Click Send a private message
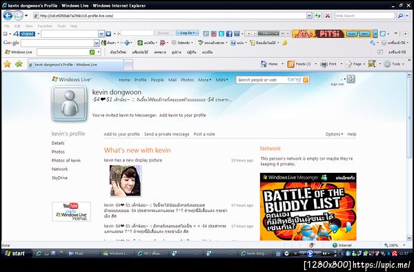This screenshot has height=272, width=414. [x=166, y=134]
